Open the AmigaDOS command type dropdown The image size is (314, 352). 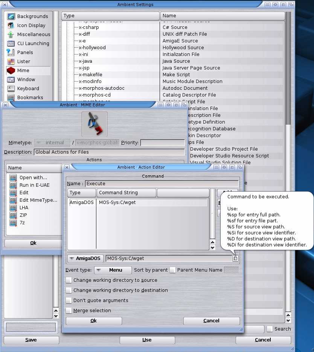coord(85,258)
